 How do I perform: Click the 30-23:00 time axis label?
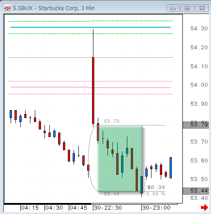point(156,208)
